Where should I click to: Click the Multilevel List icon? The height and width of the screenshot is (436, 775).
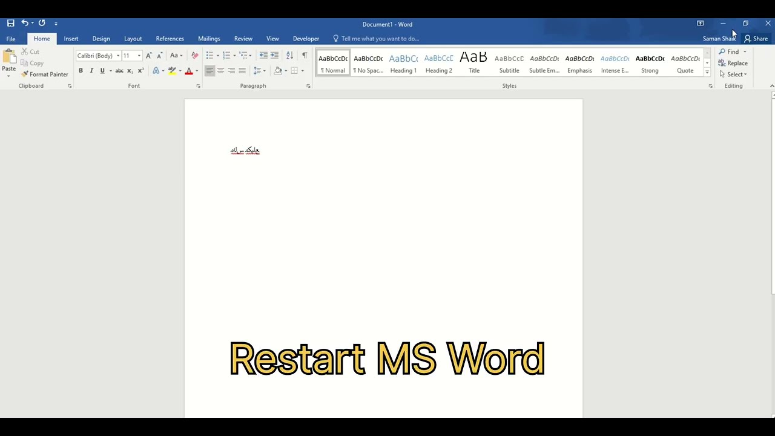tap(243, 56)
